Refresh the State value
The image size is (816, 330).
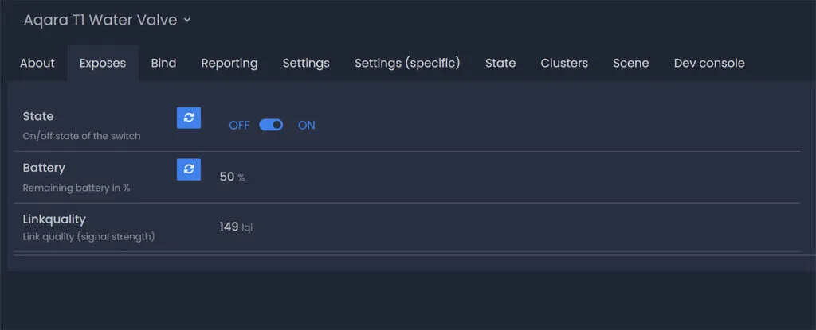pyautogui.click(x=188, y=118)
